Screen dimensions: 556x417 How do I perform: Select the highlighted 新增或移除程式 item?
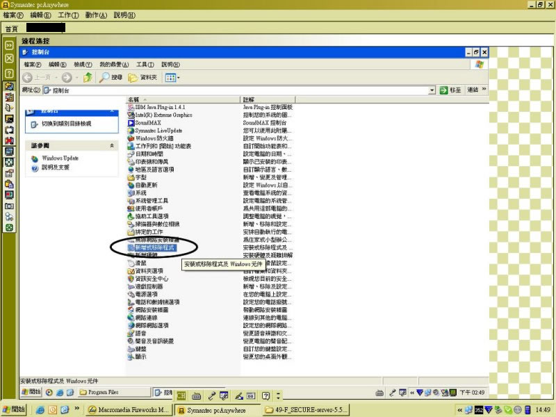pos(152,247)
